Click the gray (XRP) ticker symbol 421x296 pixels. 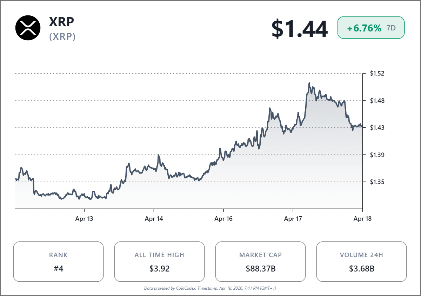coord(62,37)
